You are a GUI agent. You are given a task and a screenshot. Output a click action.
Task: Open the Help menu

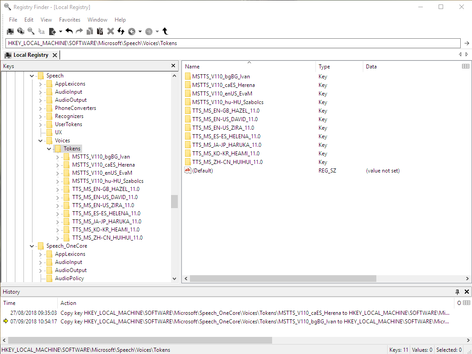120,20
